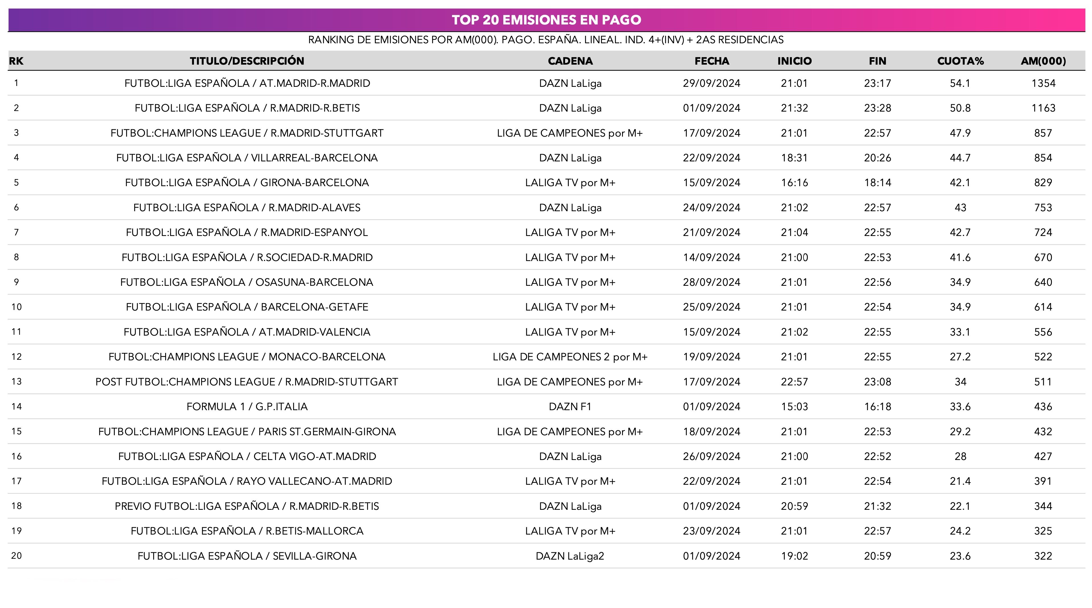Click the audience value 1354

coord(1043,83)
